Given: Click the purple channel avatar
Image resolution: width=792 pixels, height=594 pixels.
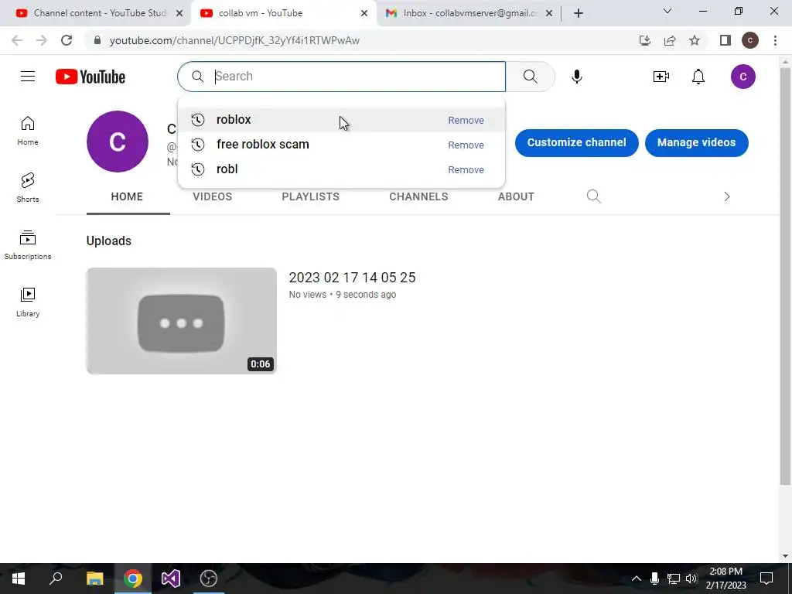Looking at the screenshot, I should pyautogui.click(x=118, y=142).
